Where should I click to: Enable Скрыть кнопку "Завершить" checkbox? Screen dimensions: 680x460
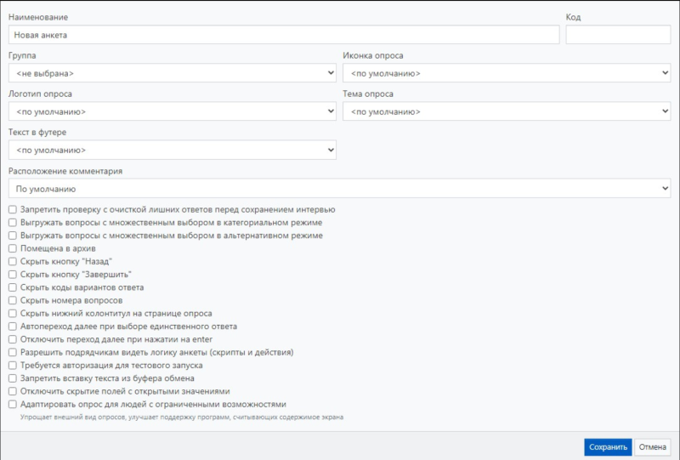[13, 275]
